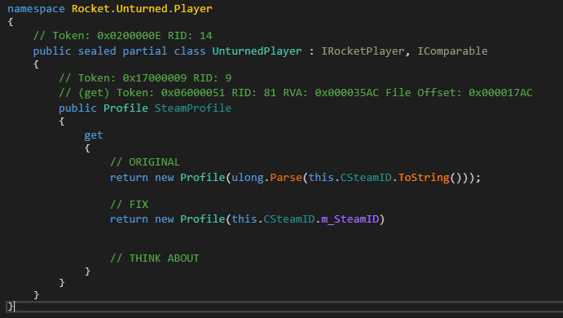Click the Parse method call

point(286,178)
